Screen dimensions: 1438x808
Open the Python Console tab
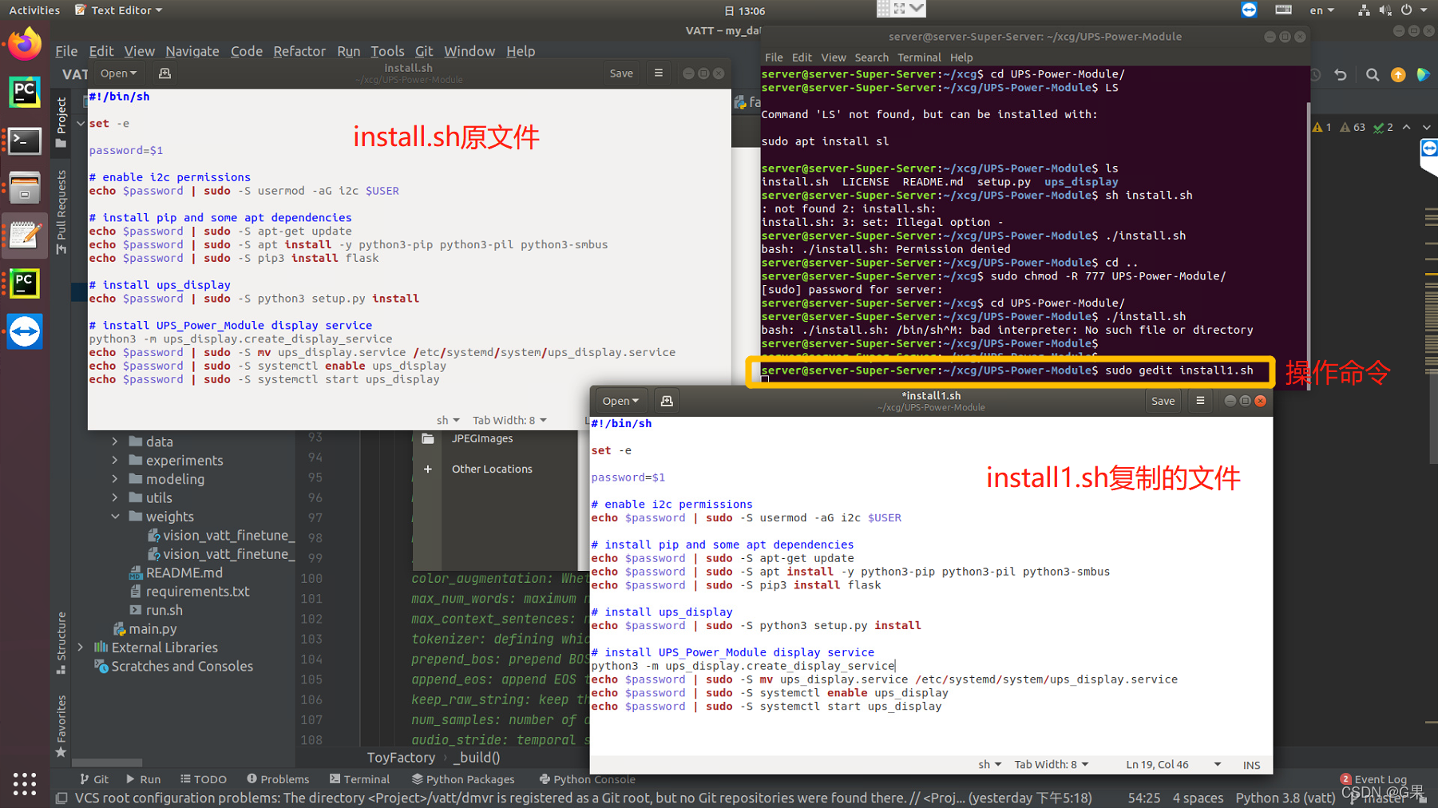588,779
